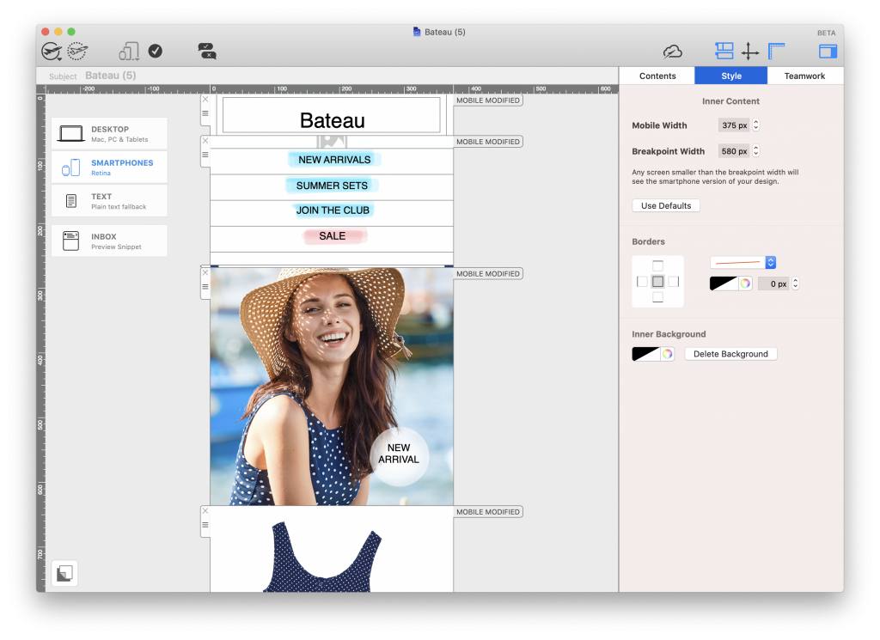Select the image placeholder above NEW ARRIVALS

coord(332,142)
